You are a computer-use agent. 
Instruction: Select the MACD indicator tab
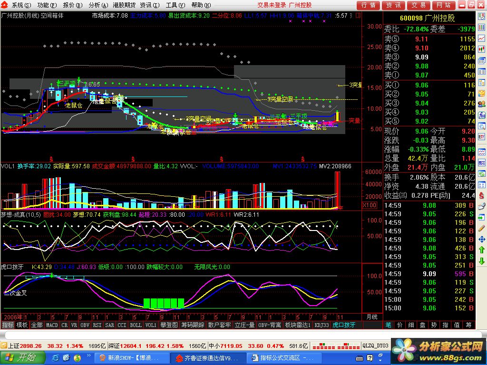pos(52,325)
